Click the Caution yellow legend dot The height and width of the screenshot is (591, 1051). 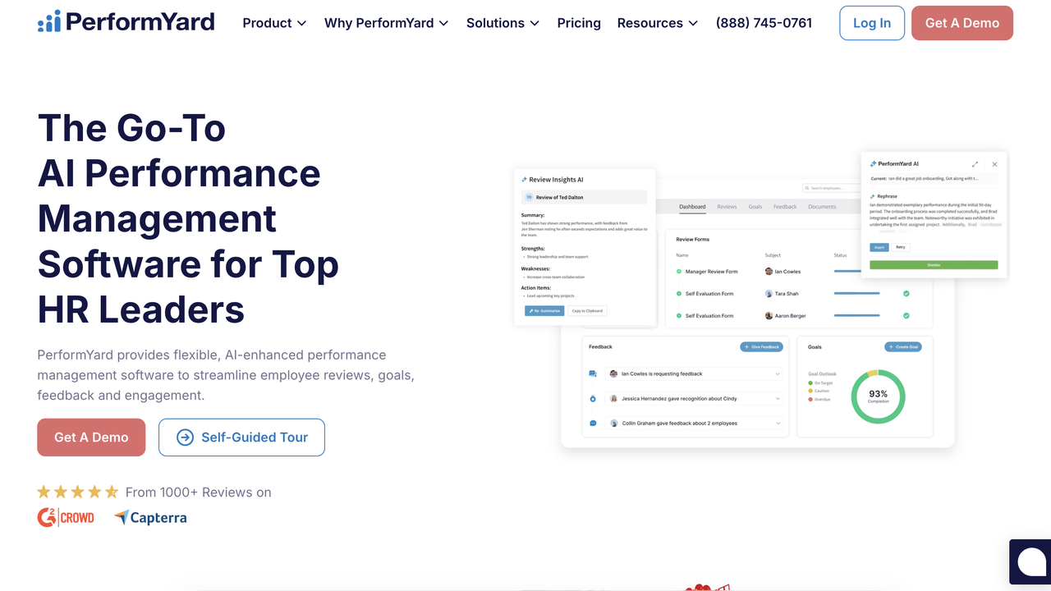811,391
